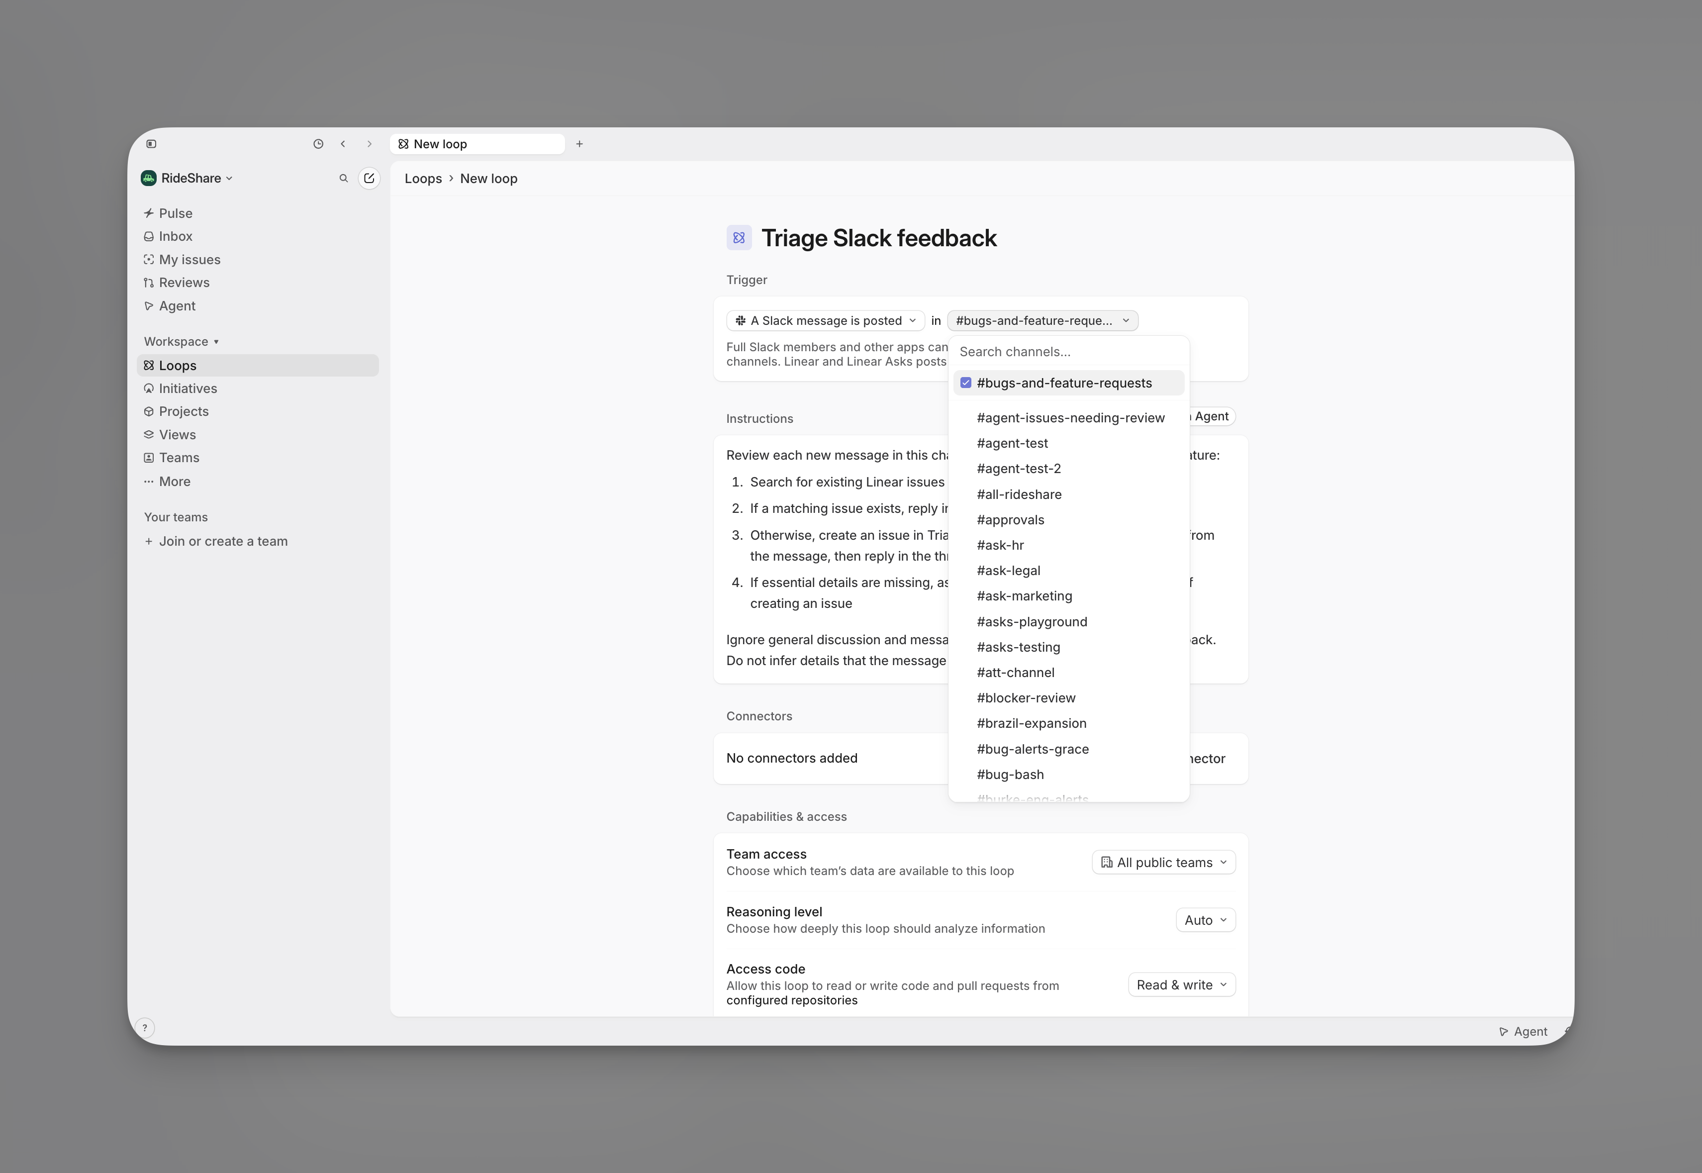Select #all-rideshare channel

click(1068, 494)
